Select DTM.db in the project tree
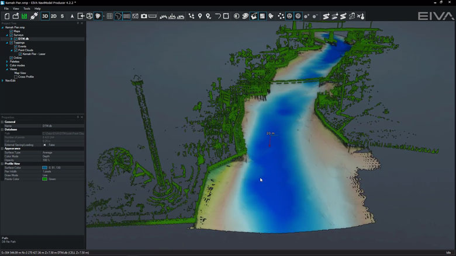456x256 pixels. 23,38
